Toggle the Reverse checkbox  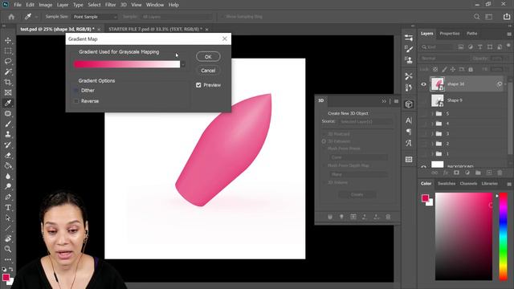click(x=76, y=101)
